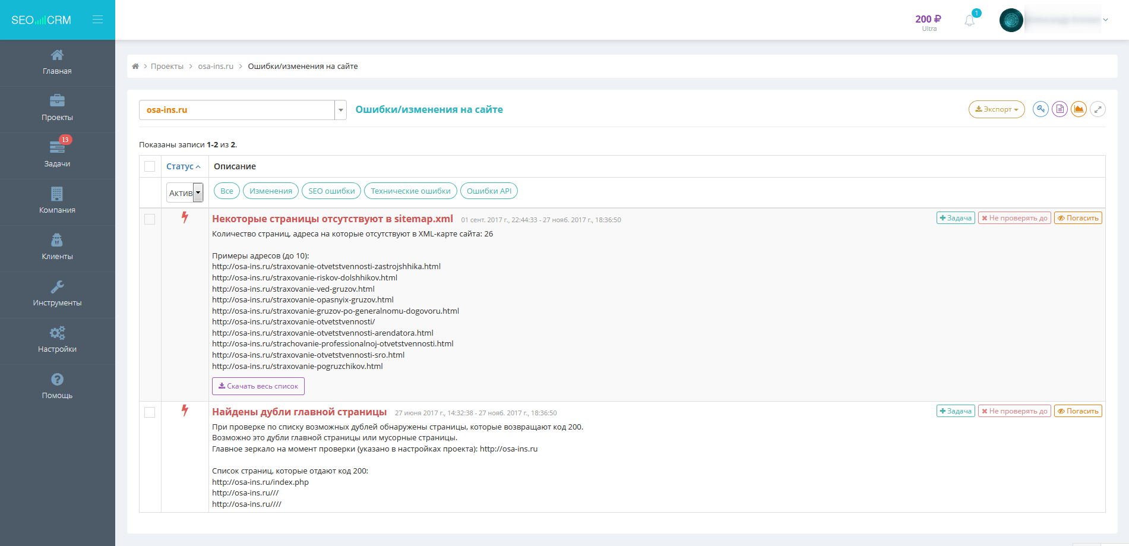This screenshot has width=1129, height=546.
Task: Toggle the hamburger sidebar menu
Action: [98, 20]
